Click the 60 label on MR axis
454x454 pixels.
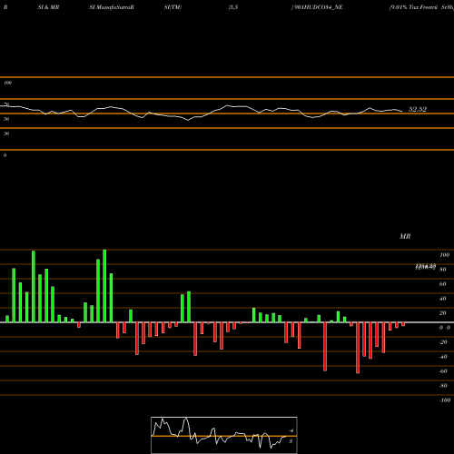point(443,284)
